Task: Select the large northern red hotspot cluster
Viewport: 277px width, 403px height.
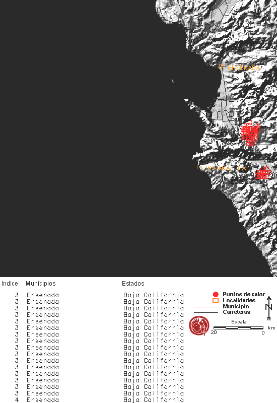Action: [250, 134]
